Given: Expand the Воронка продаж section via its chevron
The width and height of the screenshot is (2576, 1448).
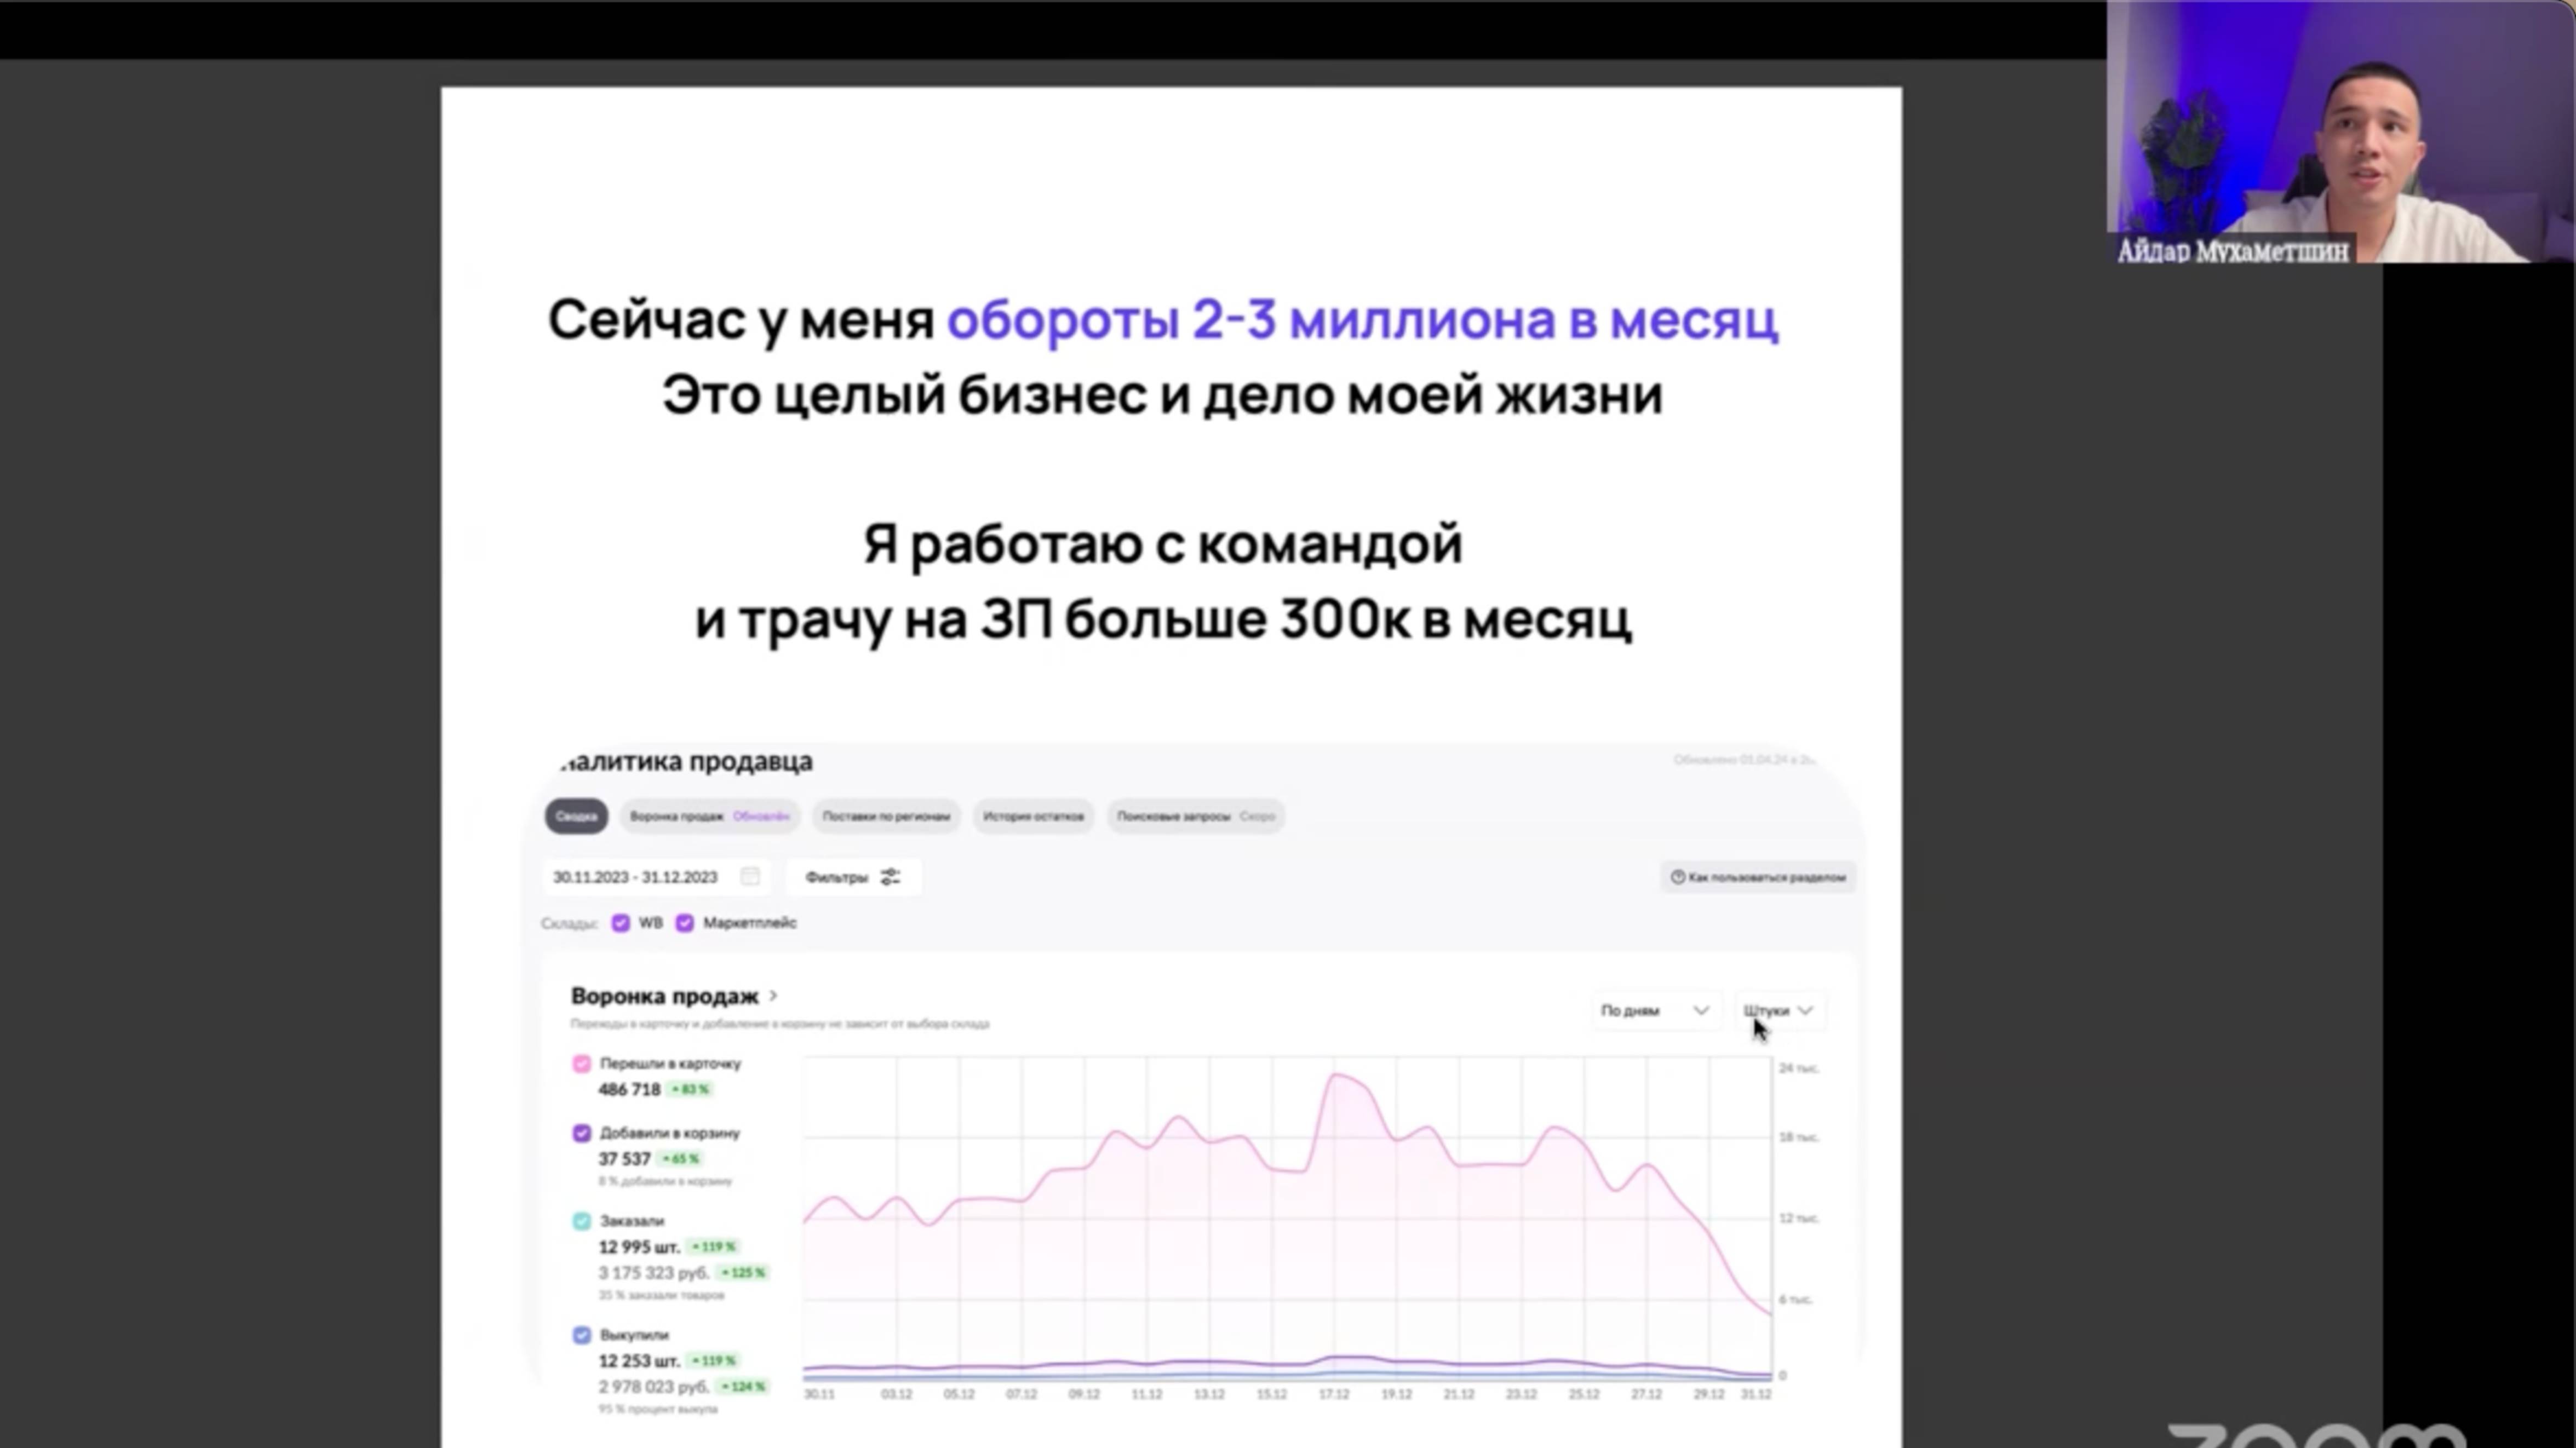Looking at the screenshot, I should click(x=773, y=996).
